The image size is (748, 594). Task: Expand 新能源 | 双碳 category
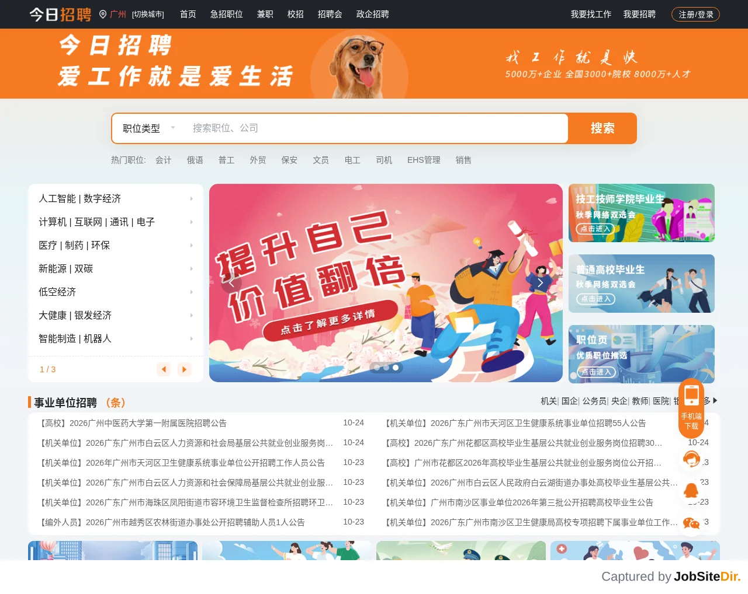pos(116,269)
